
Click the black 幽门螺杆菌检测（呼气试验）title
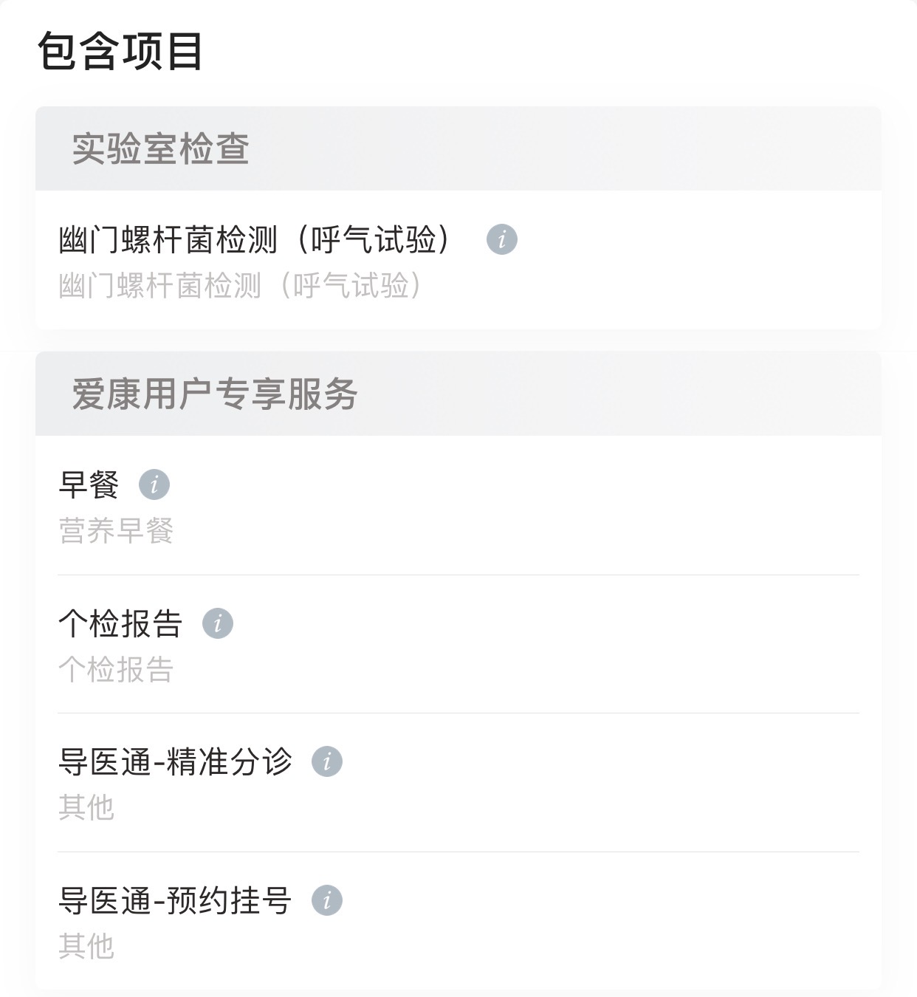pos(255,240)
